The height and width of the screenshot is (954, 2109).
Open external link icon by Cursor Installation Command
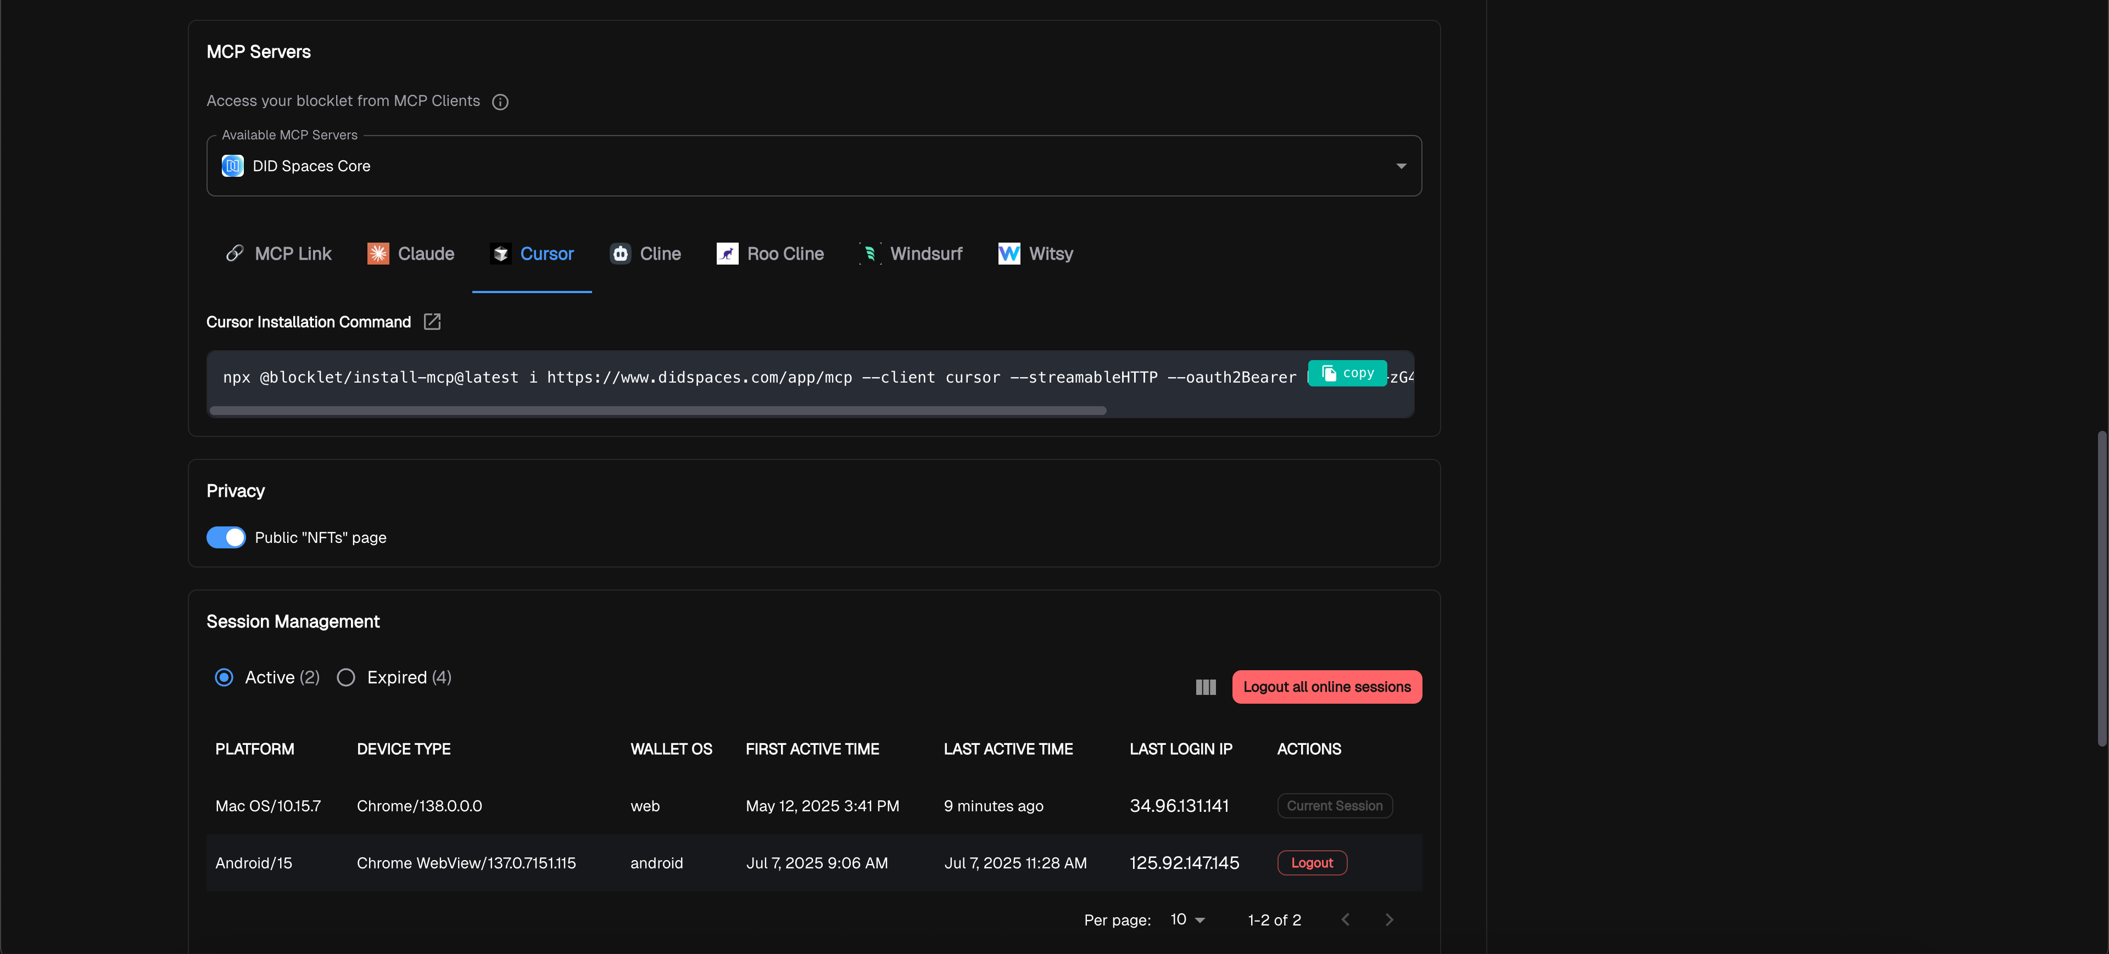click(432, 322)
